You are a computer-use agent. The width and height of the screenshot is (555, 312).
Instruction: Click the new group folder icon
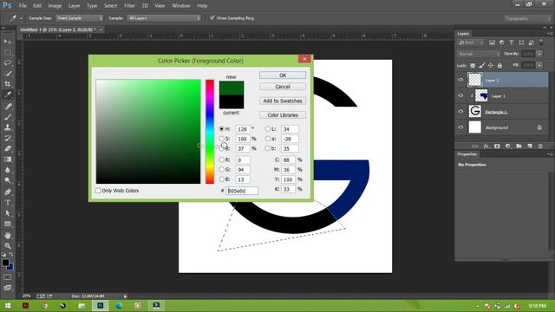(x=519, y=146)
